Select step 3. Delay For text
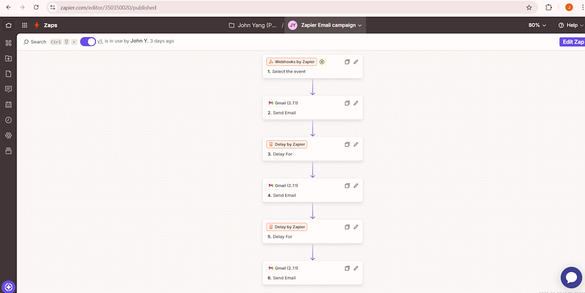This screenshot has height=293, width=585. coord(280,154)
